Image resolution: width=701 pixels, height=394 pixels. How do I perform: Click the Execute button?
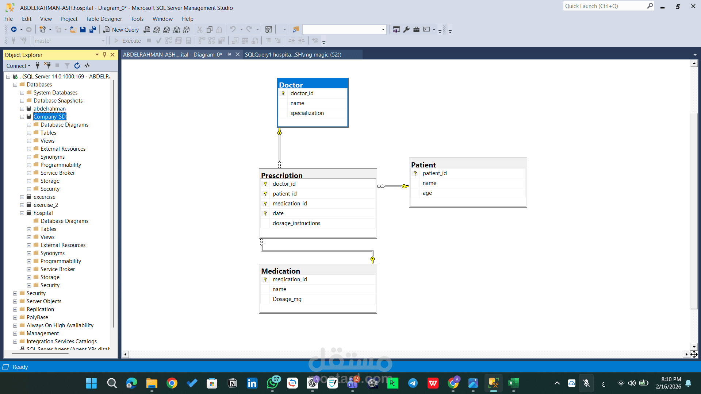[x=129, y=40]
